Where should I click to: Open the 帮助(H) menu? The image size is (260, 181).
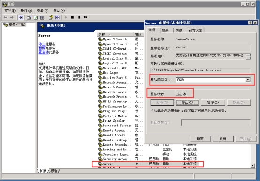(x=59, y=11)
